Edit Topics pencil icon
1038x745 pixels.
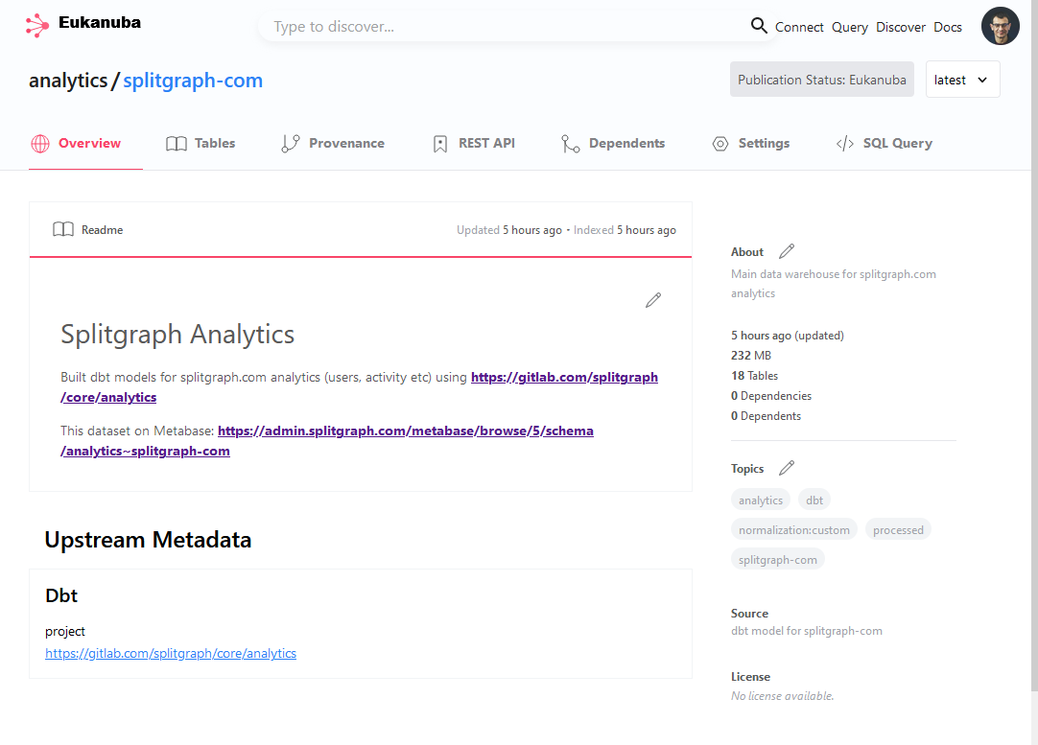click(x=787, y=469)
